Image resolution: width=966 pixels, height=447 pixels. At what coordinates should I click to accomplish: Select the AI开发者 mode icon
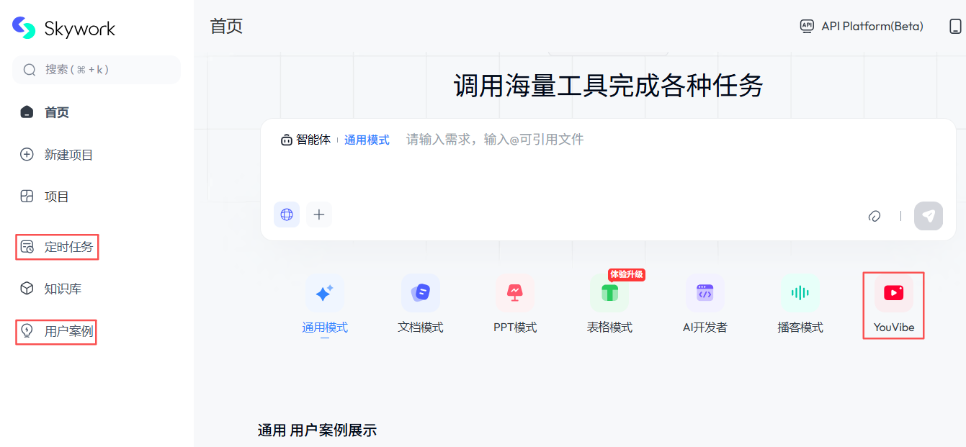705,293
